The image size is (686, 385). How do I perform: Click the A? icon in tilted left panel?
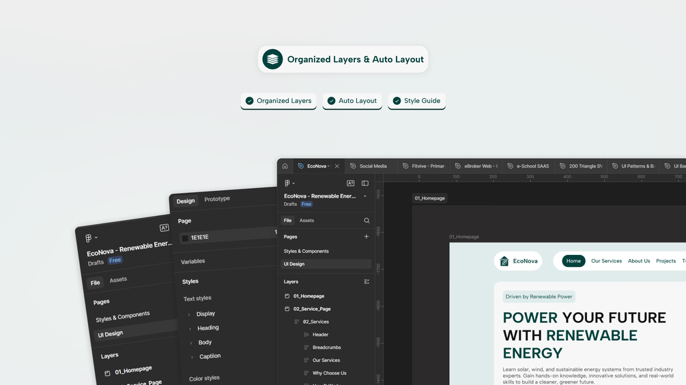(164, 228)
